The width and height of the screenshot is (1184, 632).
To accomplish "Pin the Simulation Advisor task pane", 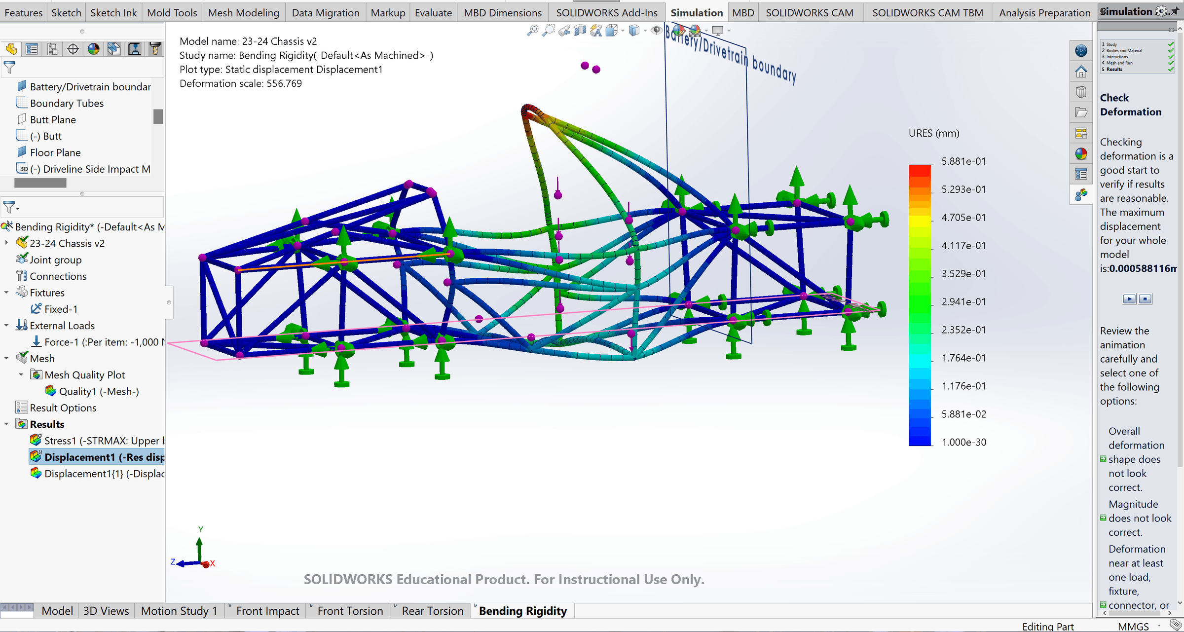I will click(1175, 11).
